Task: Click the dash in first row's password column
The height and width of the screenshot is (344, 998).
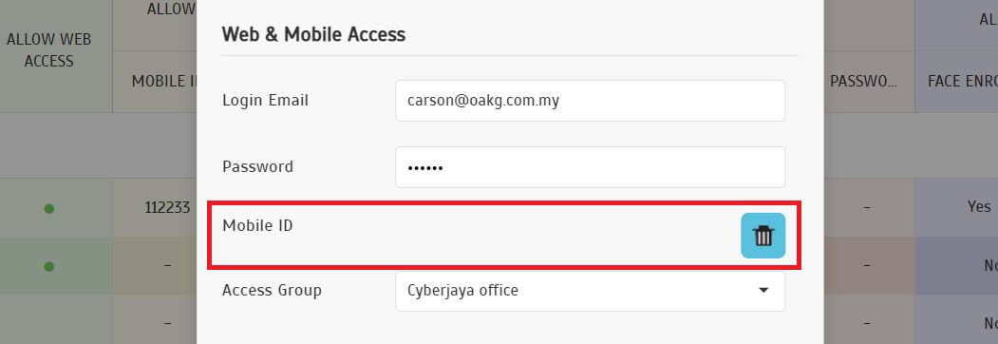Action: (868, 208)
